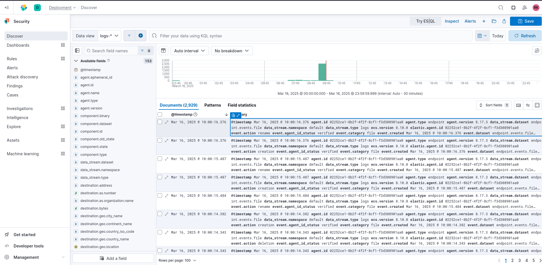
Task: Open the filter options menu icon
Action: (129, 36)
